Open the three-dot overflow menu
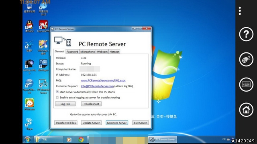The width and height of the screenshot is (257, 144). [240, 11]
